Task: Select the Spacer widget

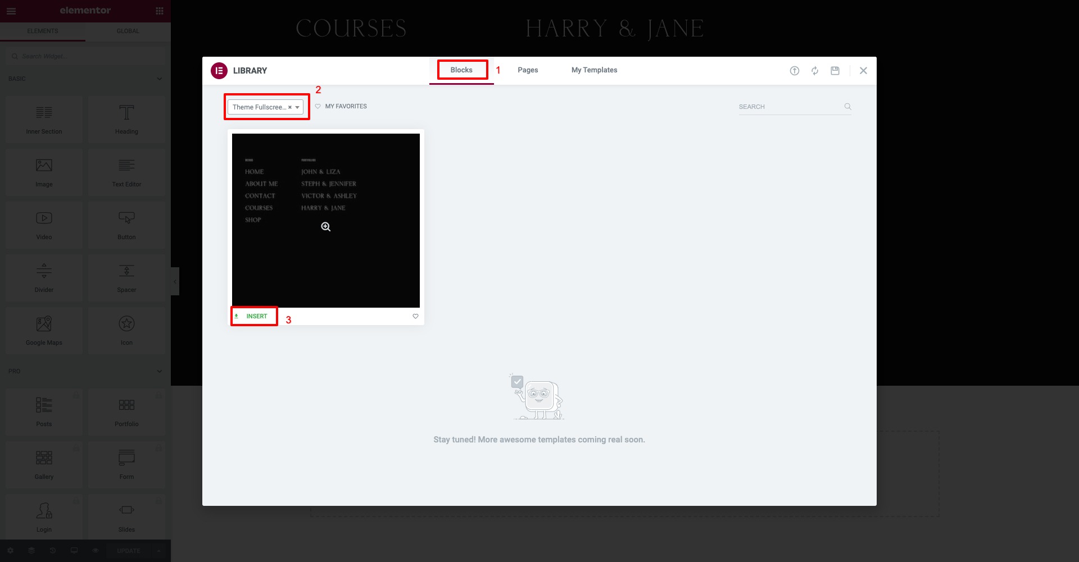Action: 126,277
